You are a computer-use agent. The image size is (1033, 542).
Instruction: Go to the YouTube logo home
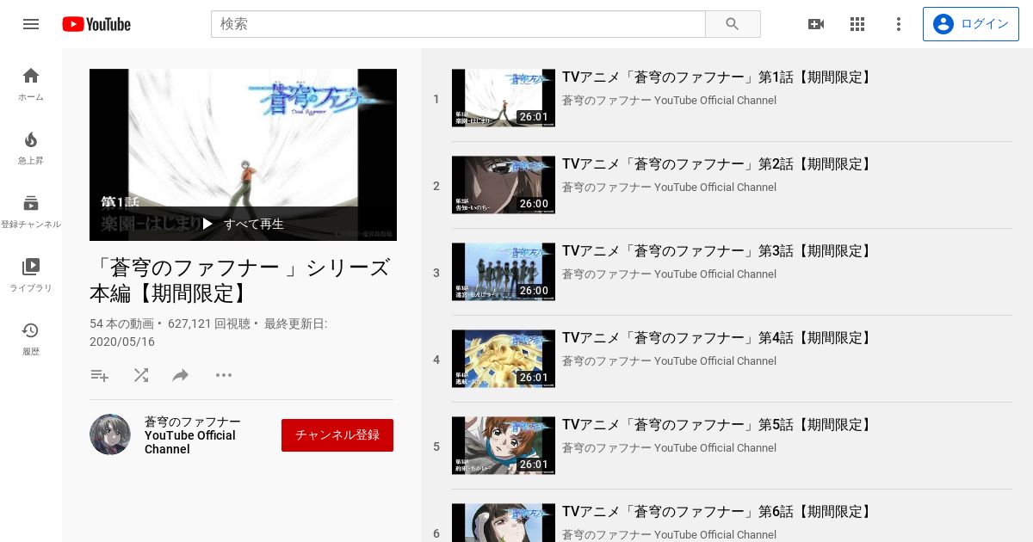click(x=96, y=24)
